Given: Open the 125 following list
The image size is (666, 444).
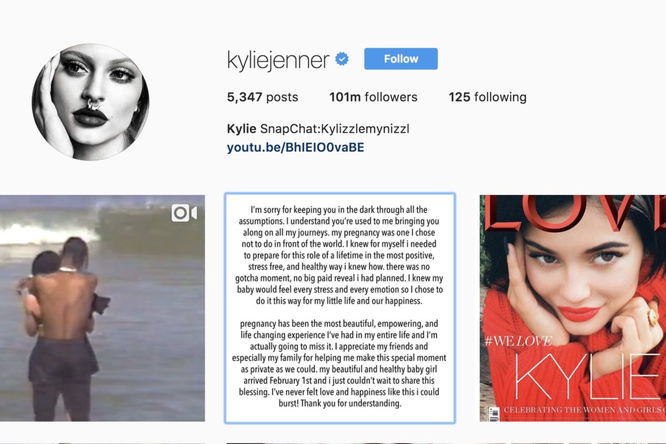Looking at the screenshot, I should [488, 97].
